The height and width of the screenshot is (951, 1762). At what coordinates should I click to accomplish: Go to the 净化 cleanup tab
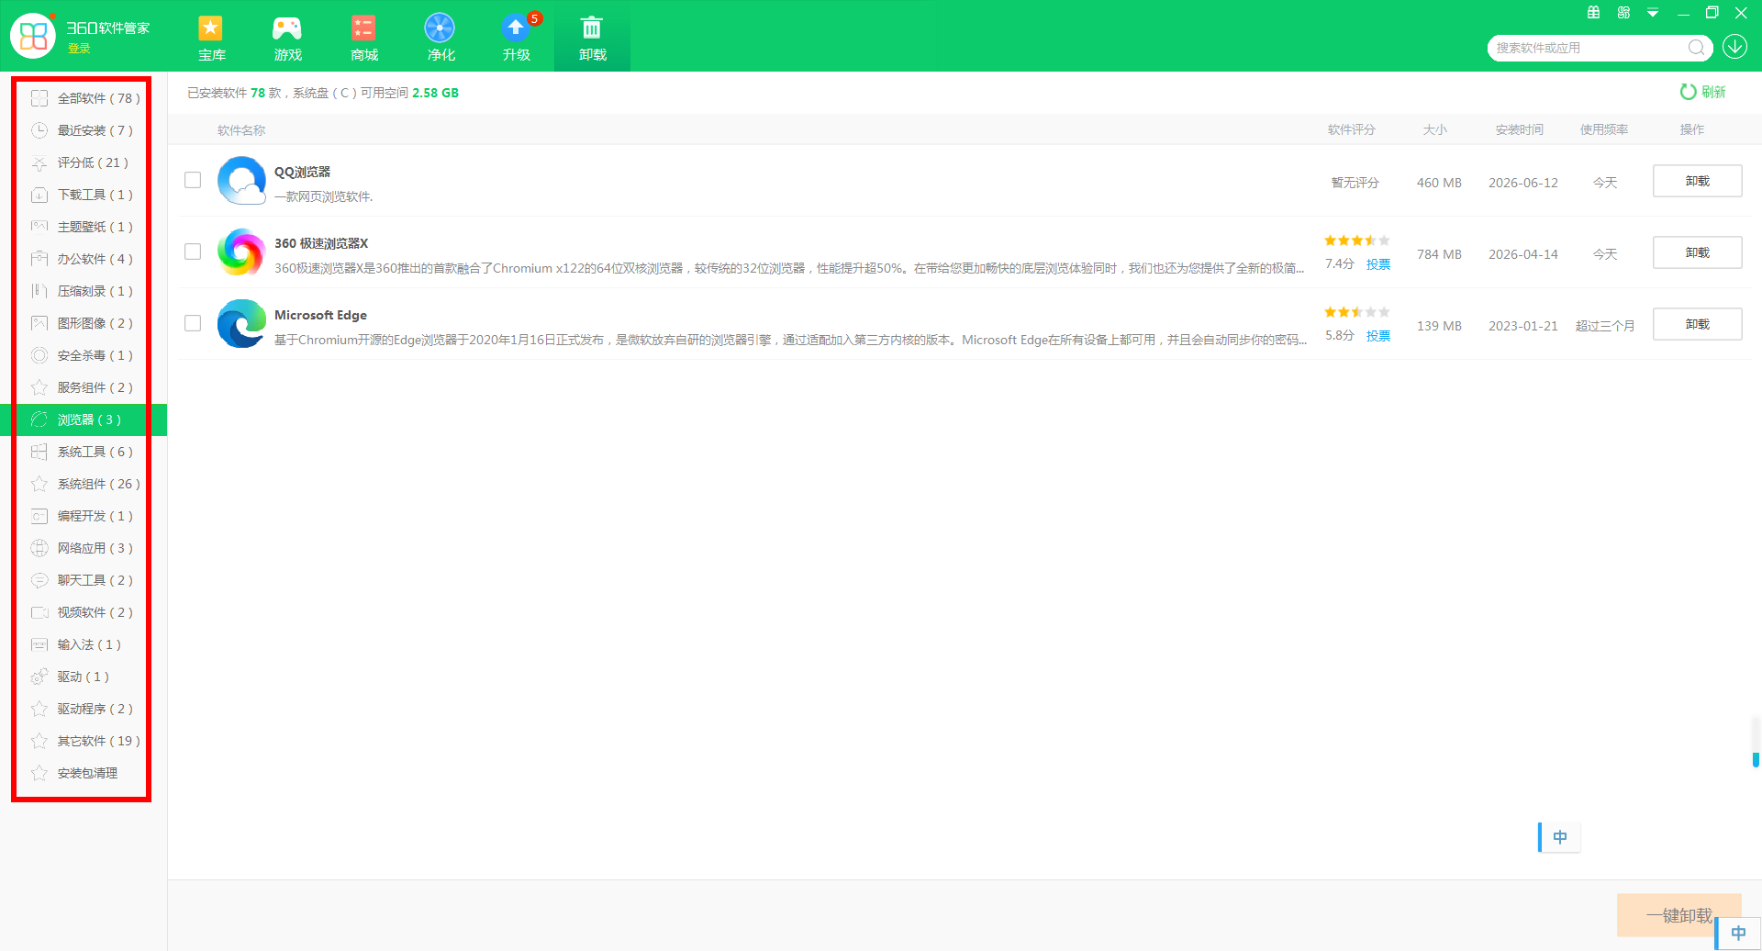point(440,38)
